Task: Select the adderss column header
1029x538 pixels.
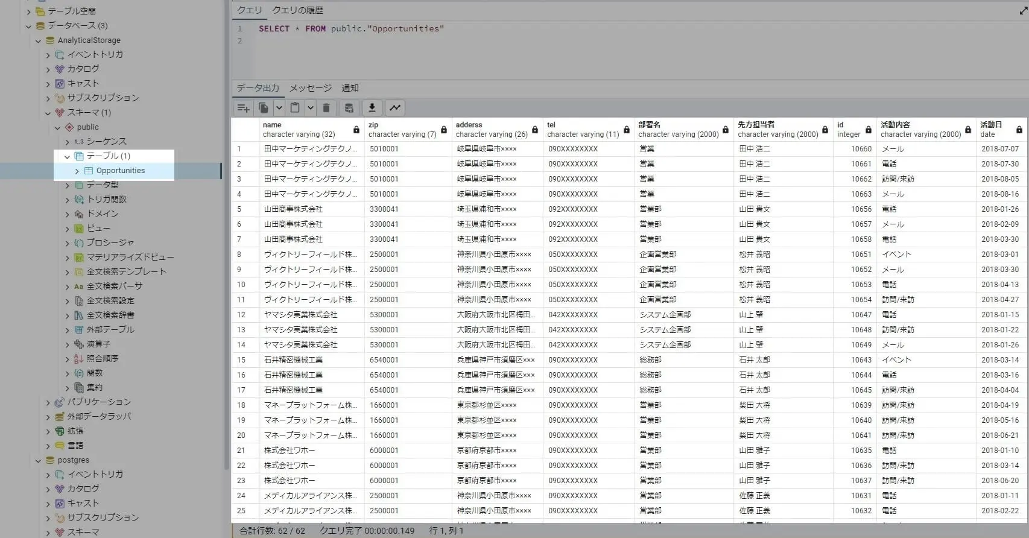Action: coord(497,130)
